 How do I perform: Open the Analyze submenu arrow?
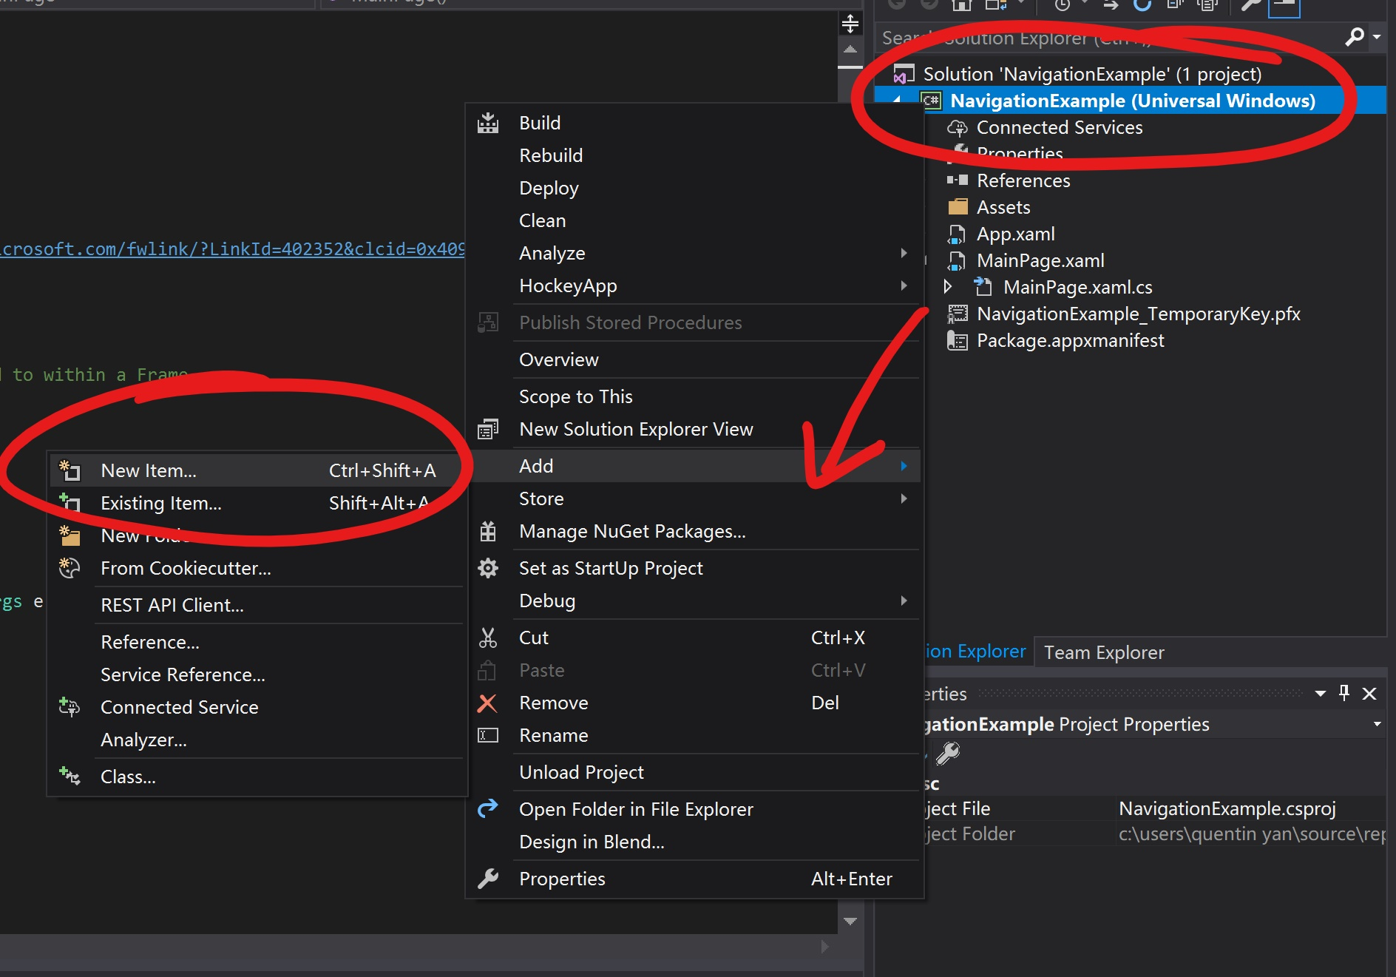pos(904,253)
